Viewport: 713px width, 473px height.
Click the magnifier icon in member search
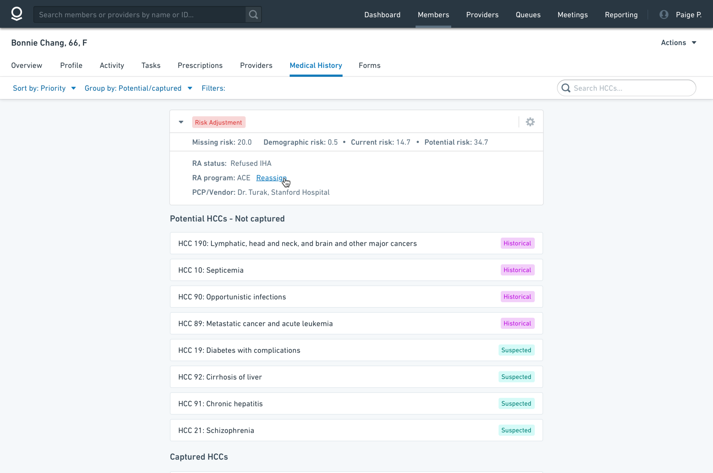coord(253,15)
